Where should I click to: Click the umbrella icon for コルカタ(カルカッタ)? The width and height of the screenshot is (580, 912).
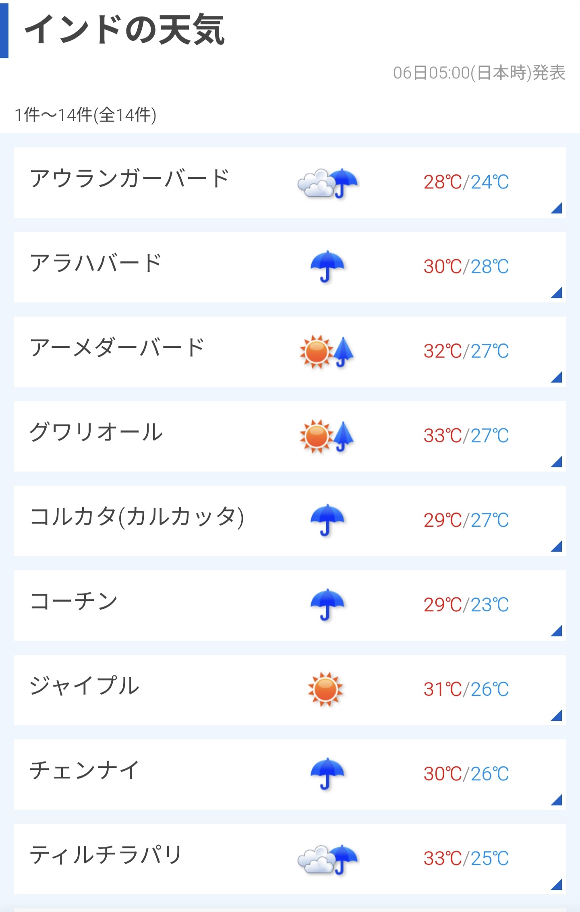[x=327, y=521]
